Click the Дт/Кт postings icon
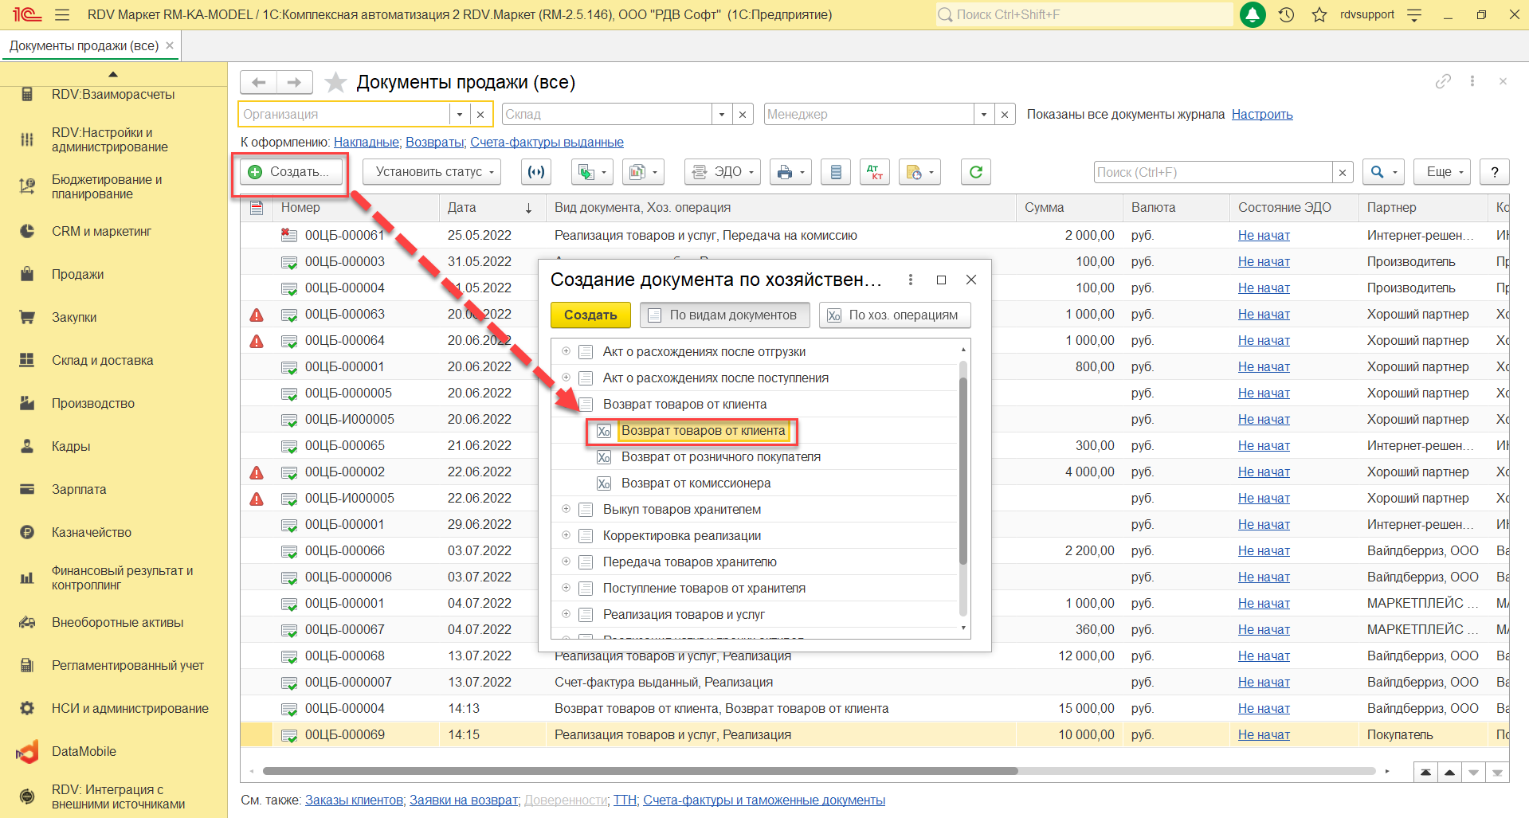 (874, 172)
